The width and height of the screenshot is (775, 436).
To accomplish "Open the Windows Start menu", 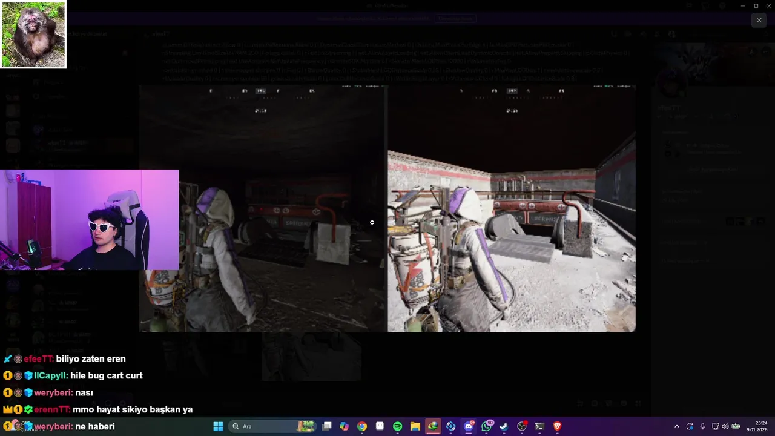I will tap(218, 426).
